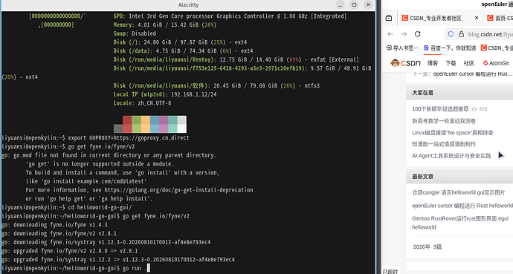
Task: Open article AI Agent工具系统设计与安全实践
Action: pos(451,156)
